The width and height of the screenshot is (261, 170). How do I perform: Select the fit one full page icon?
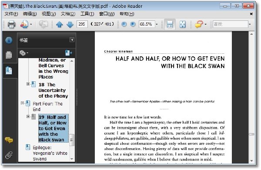click(x=183, y=24)
